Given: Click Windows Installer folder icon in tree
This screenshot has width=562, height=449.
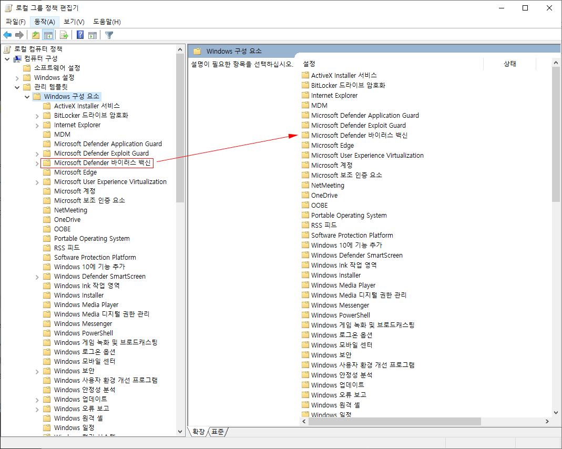Looking at the screenshot, I should [x=47, y=295].
